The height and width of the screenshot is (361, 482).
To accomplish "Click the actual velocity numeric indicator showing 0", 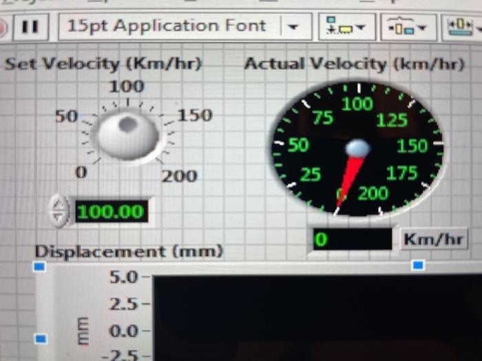I will 353,239.
